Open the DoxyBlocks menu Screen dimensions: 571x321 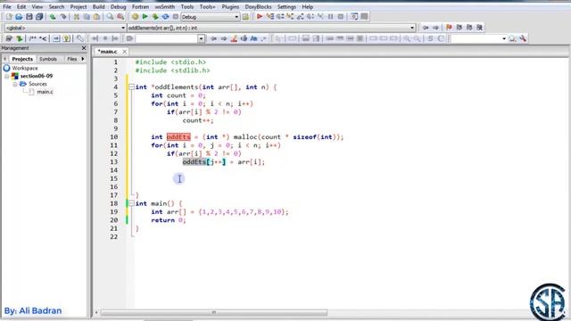point(258,6)
